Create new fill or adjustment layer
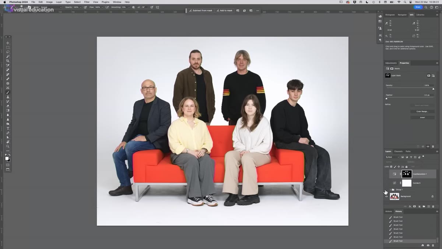Screen dimensions: 442x249 point(419,207)
